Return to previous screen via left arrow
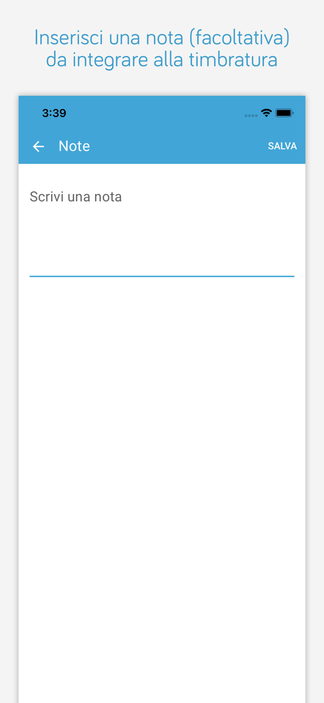Image resolution: width=324 pixels, height=703 pixels. [38, 146]
